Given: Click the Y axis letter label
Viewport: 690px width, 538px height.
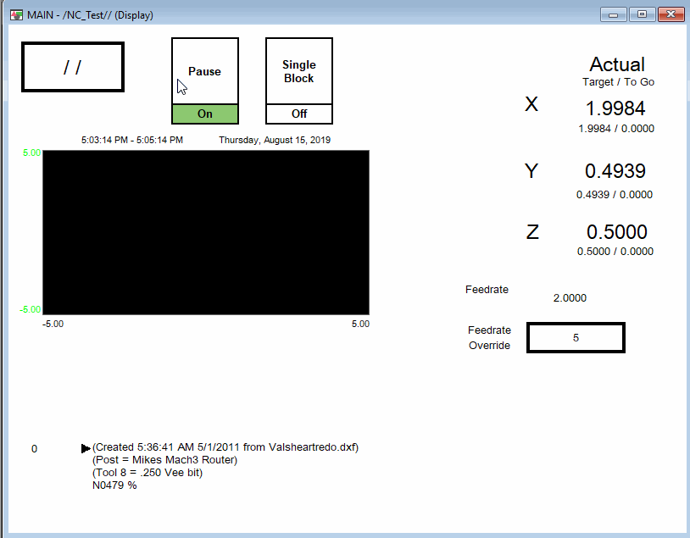Looking at the screenshot, I should coord(531,170).
